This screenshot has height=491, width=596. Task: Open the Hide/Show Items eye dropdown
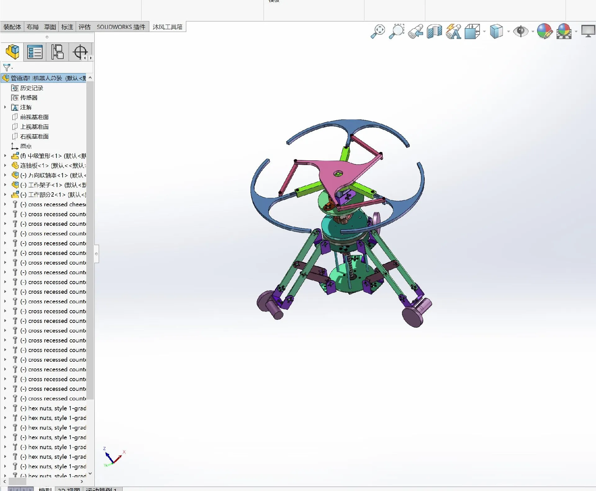[533, 31]
